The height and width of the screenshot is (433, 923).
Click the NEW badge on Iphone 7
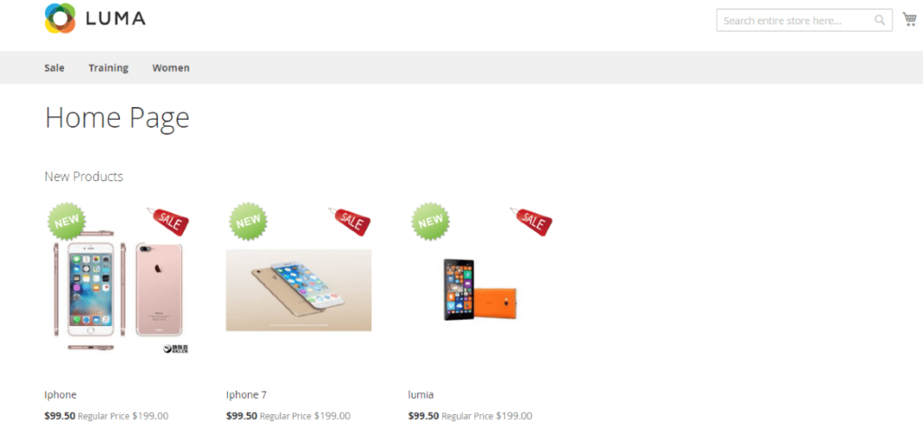pos(248,221)
